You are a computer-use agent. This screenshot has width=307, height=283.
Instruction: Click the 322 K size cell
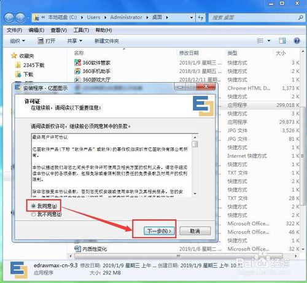[293, 223]
